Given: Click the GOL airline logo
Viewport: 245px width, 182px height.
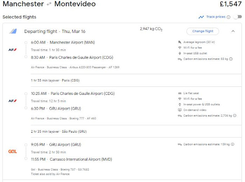Looking at the screenshot, I should tap(13, 151).
